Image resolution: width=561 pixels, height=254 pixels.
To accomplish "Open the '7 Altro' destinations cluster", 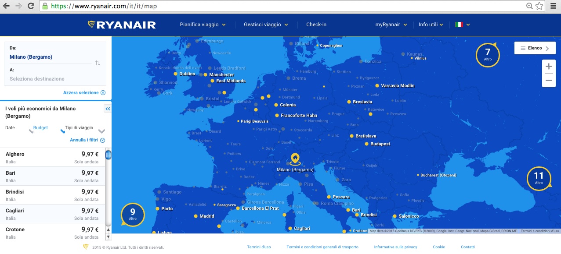I will tap(488, 54).
